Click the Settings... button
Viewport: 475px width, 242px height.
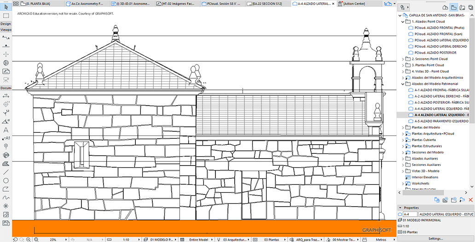[x=435, y=239]
